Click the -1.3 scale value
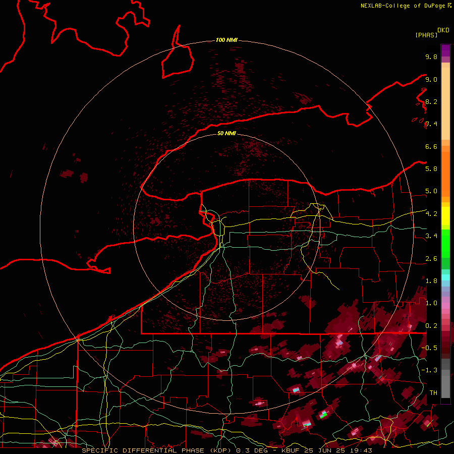454x454 pixels. pos(429,370)
